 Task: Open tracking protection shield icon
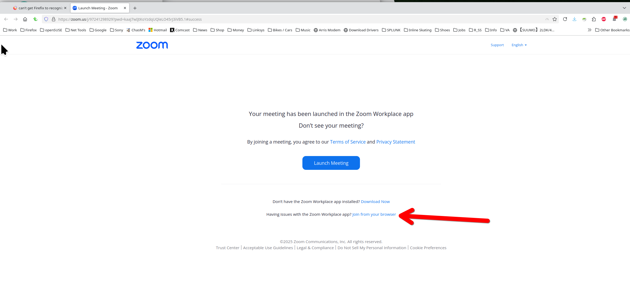tap(46, 19)
